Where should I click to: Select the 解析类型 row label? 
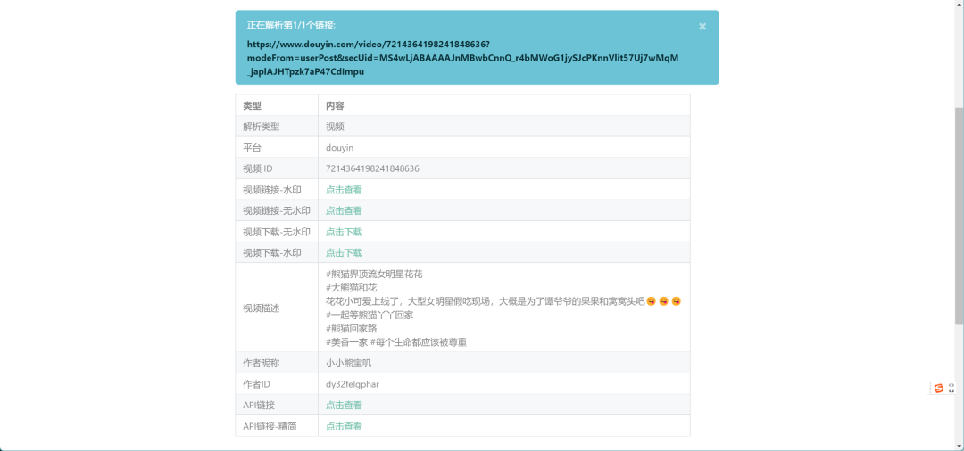(x=262, y=127)
